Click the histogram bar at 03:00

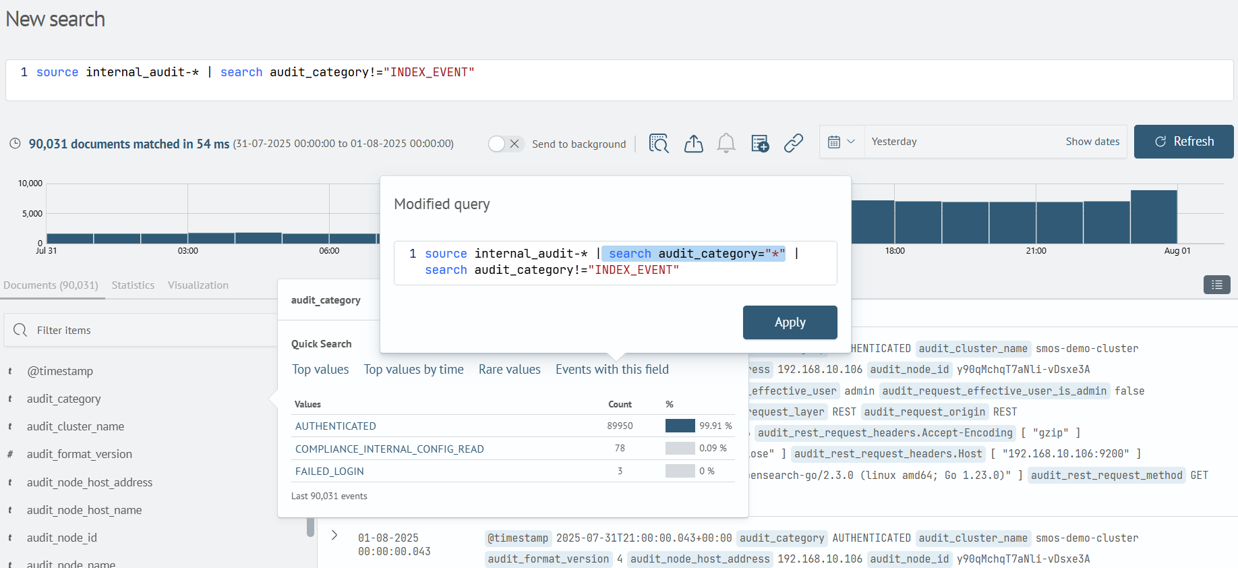click(x=211, y=238)
